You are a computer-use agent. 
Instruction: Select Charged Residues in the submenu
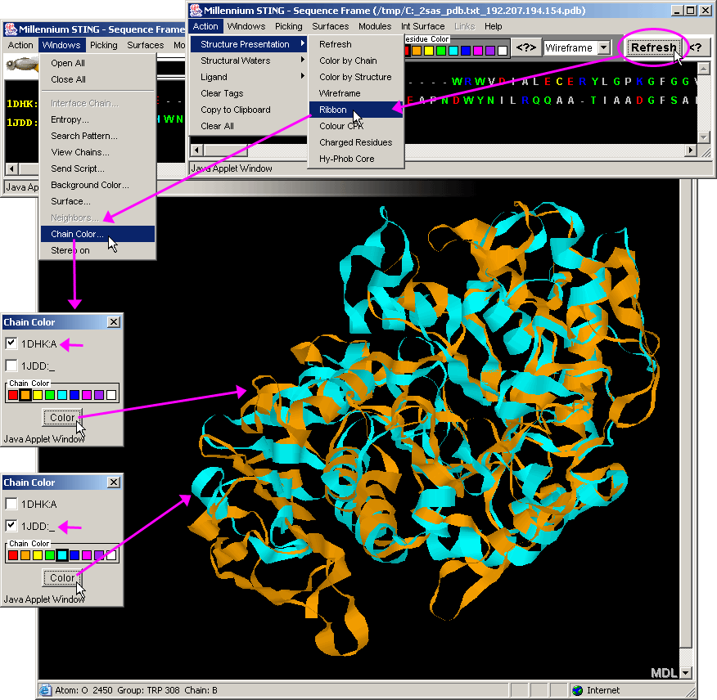click(356, 142)
